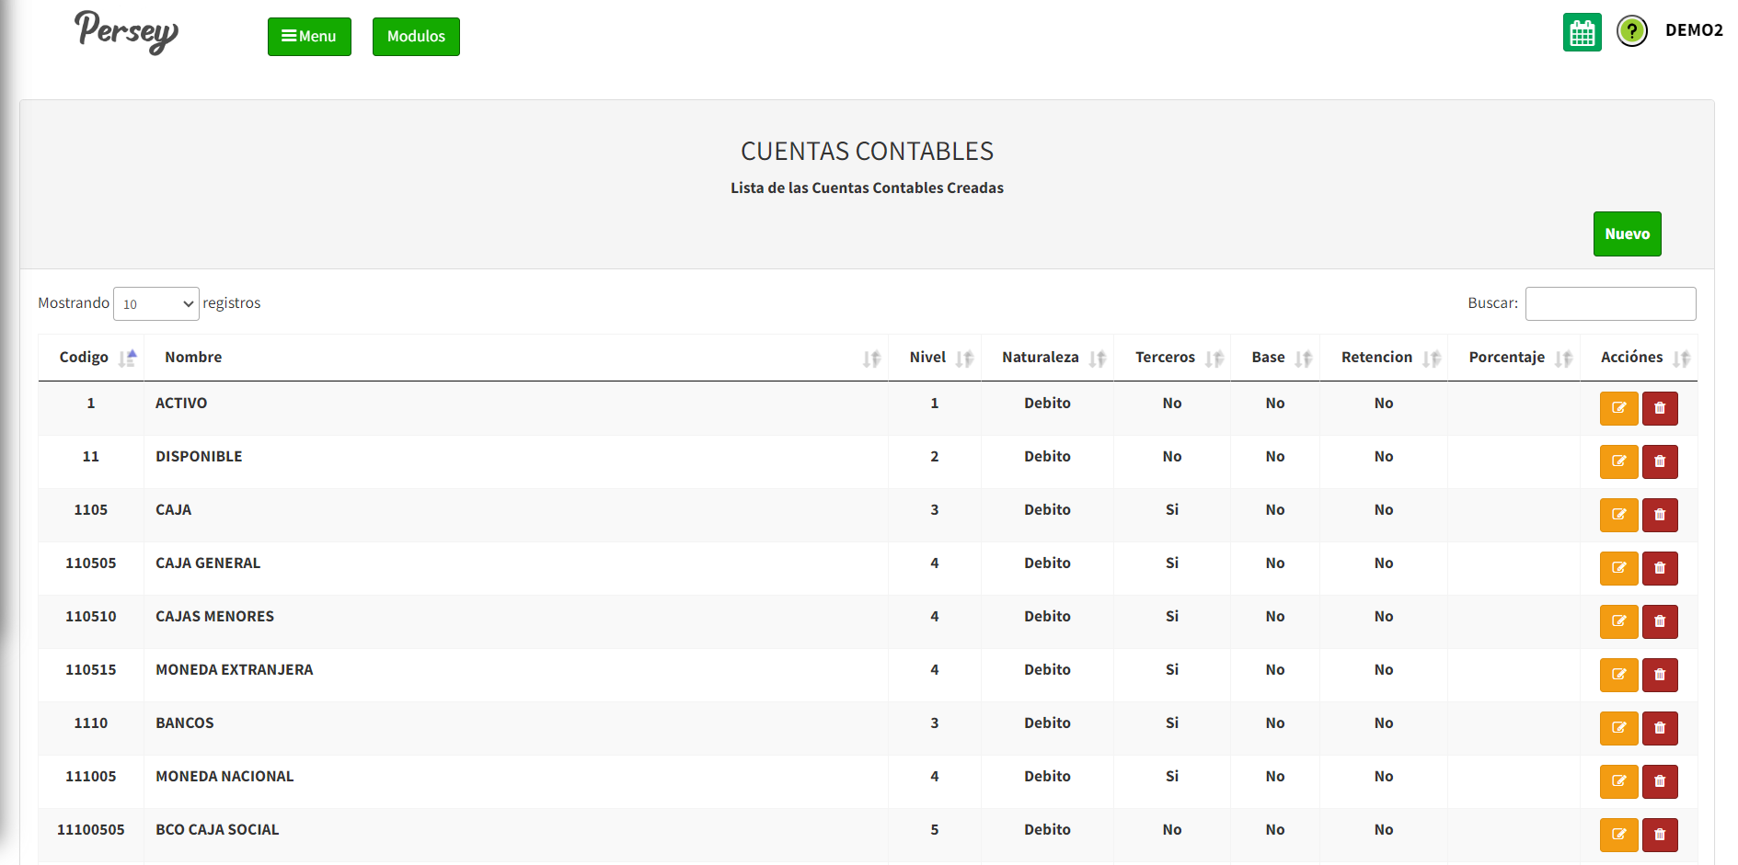
Task: Open the records-per-page dropdown
Action: pyautogui.click(x=156, y=304)
